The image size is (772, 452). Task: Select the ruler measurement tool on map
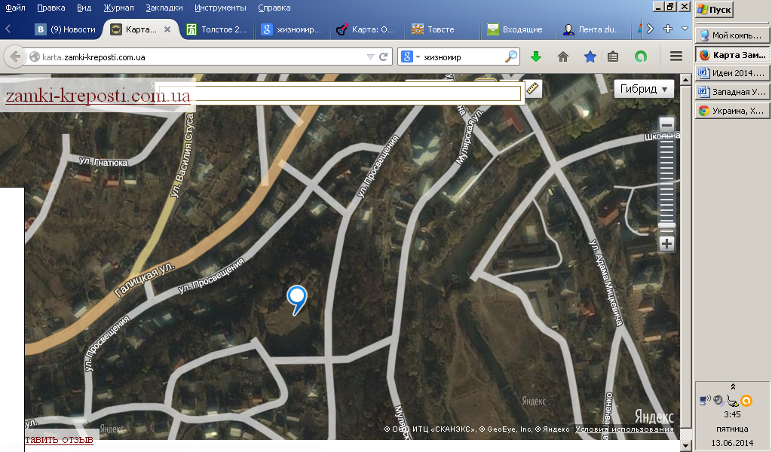pyautogui.click(x=532, y=89)
